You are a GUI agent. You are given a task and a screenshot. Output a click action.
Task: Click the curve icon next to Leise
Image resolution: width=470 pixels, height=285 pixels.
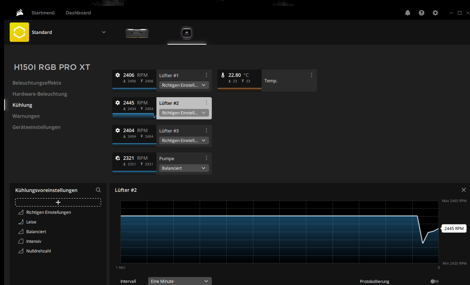[x=20, y=222]
